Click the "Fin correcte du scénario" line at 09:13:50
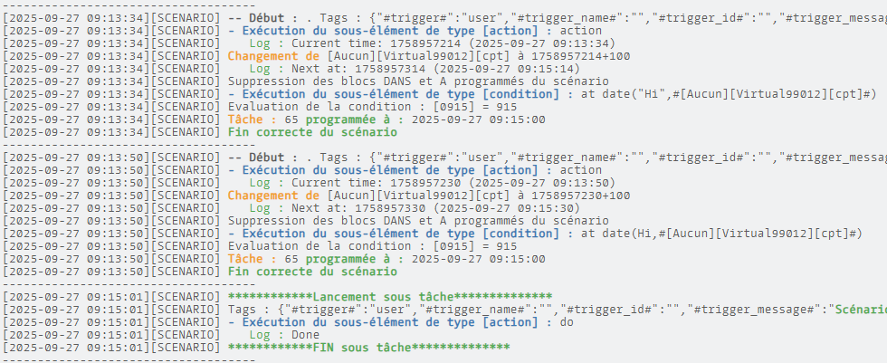Image resolution: width=887 pixels, height=363 pixels. pos(311,271)
